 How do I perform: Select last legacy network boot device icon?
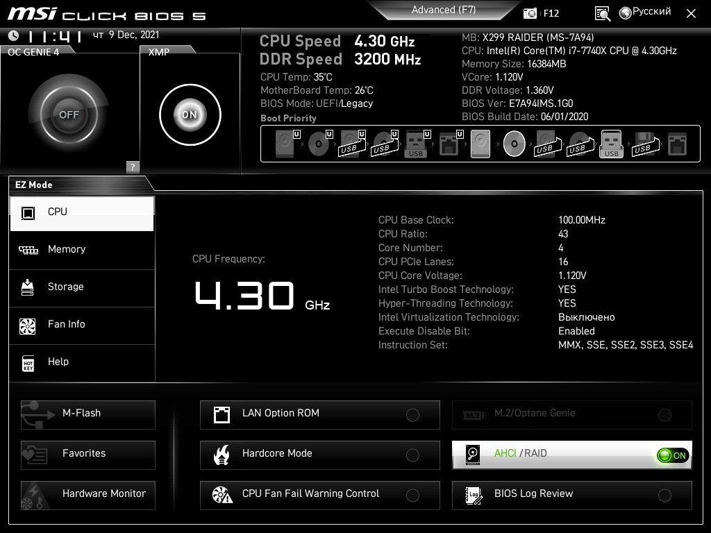pyautogui.click(x=677, y=144)
